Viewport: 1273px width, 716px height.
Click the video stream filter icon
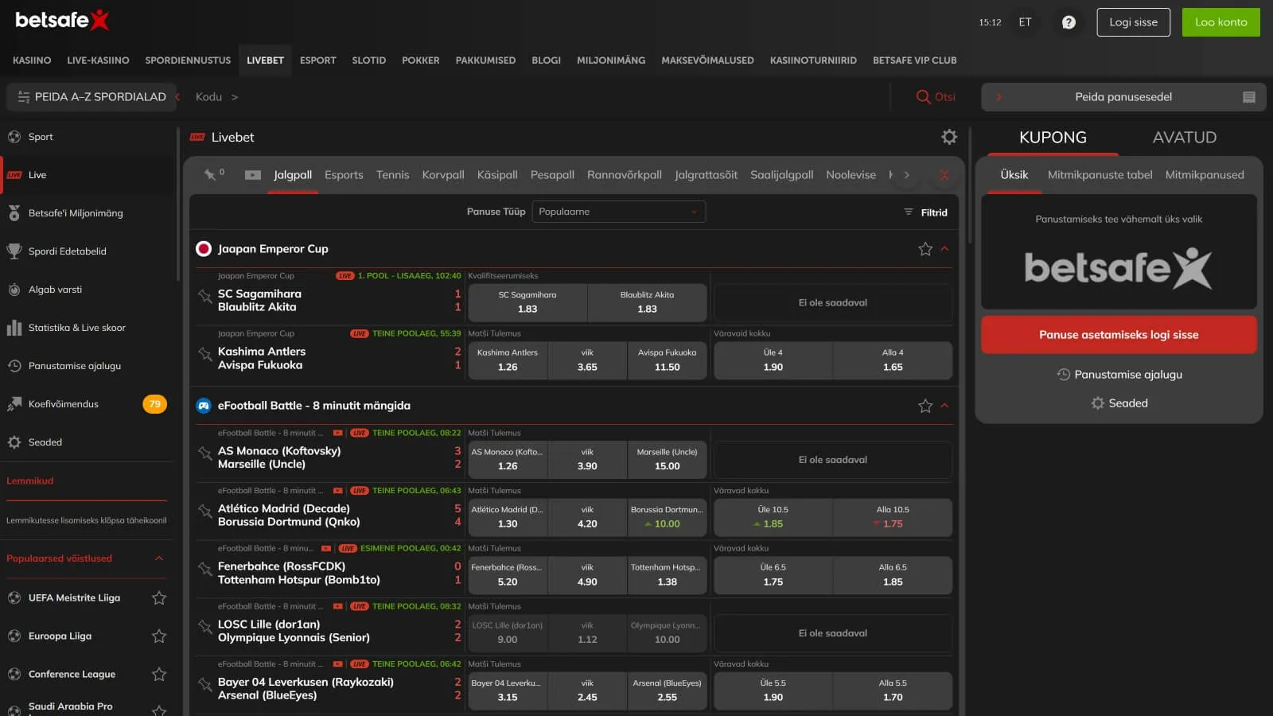coord(253,175)
